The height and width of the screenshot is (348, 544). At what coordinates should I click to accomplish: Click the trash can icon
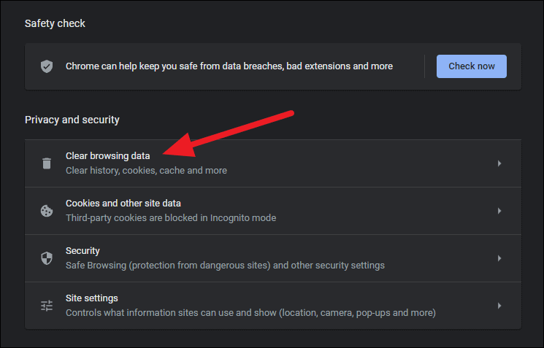(47, 163)
